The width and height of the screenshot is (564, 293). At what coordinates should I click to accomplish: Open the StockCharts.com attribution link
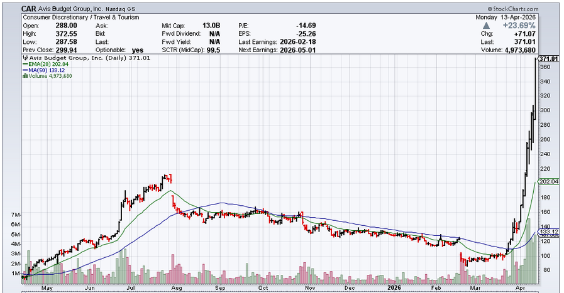pyautogui.click(x=513, y=9)
